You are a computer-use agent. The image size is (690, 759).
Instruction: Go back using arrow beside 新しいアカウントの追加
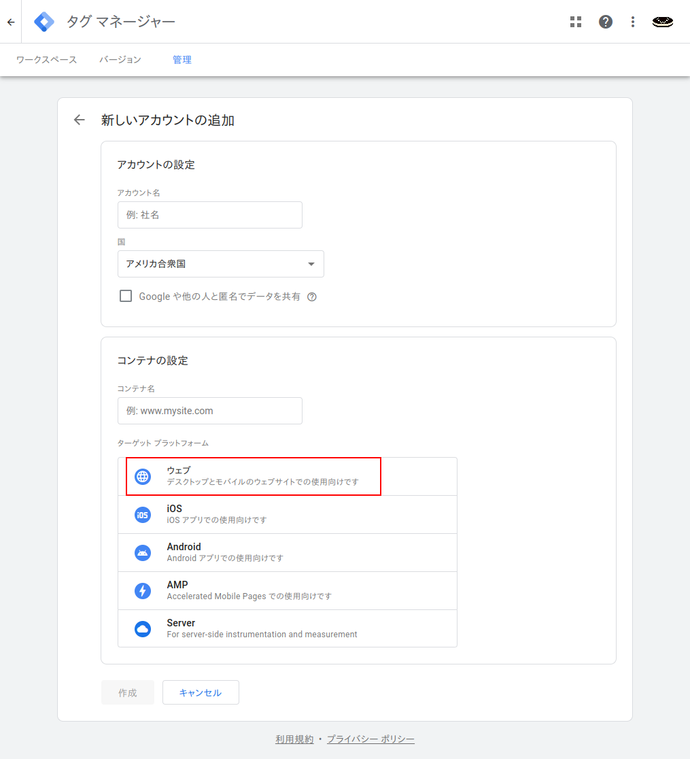coord(80,120)
